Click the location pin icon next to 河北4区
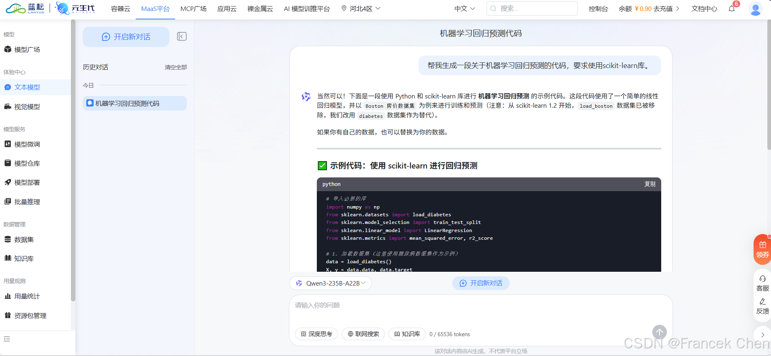This screenshot has width=771, height=356. (x=344, y=8)
